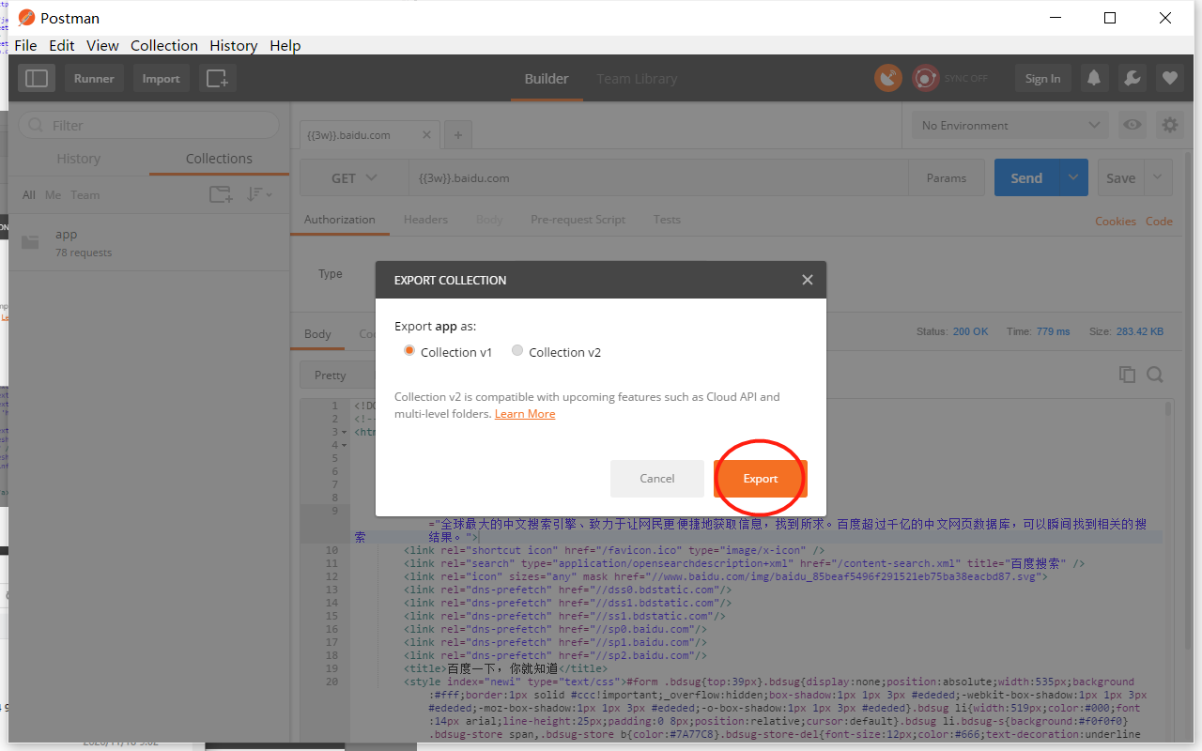
Task: Select the sidebar Collections tab
Action: (x=219, y=159)
